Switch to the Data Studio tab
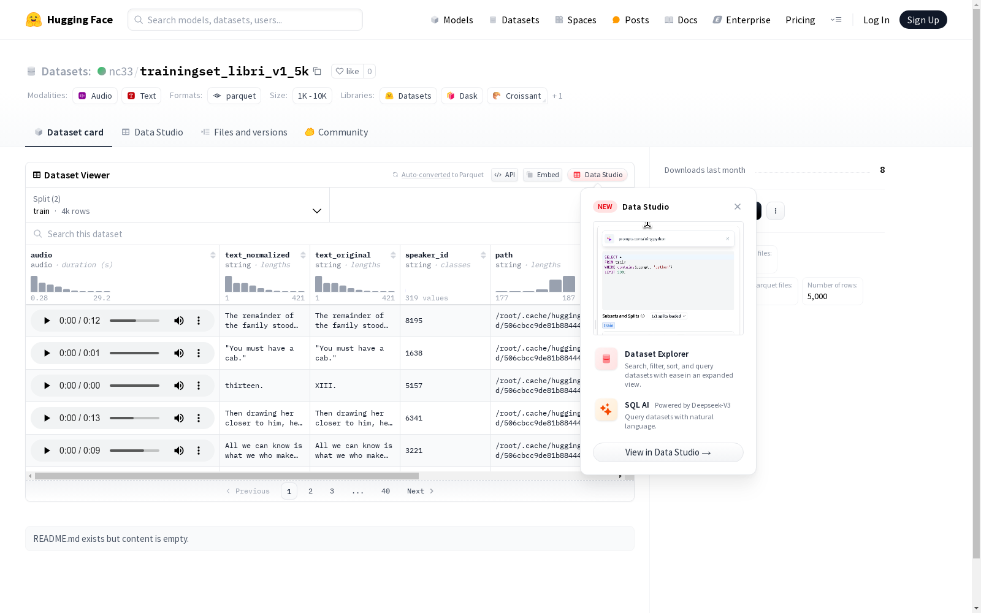This screenshot has width=981, height=613. click(153, 132)
